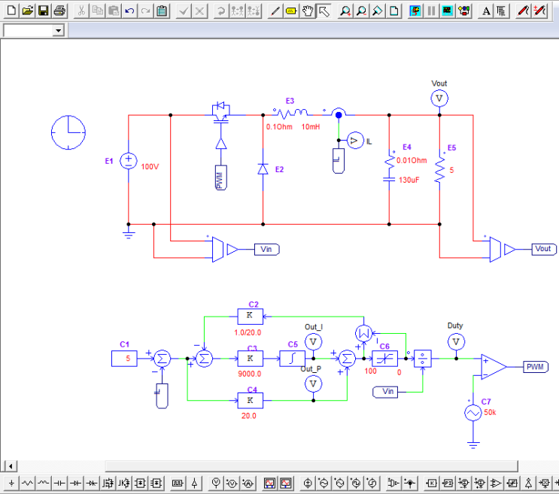559x494 pixels.
Task: Click the inductor value 10mH
Action: pos(311,127)
